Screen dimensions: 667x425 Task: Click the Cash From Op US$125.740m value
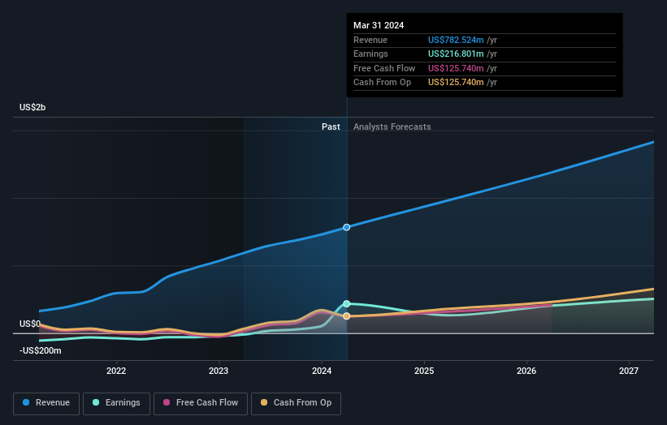[x=456, y=83]
